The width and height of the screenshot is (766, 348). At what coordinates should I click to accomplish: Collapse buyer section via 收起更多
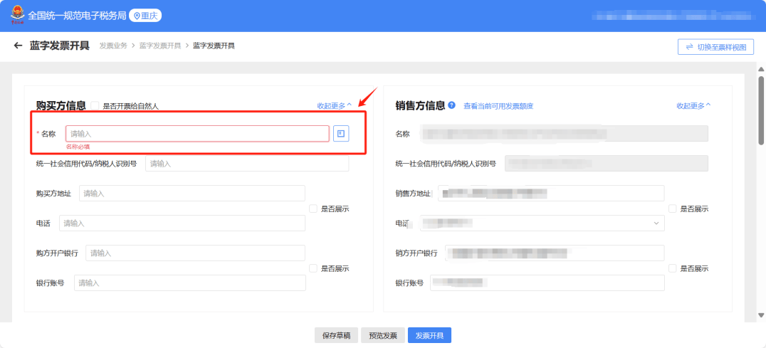coord(335,106)
